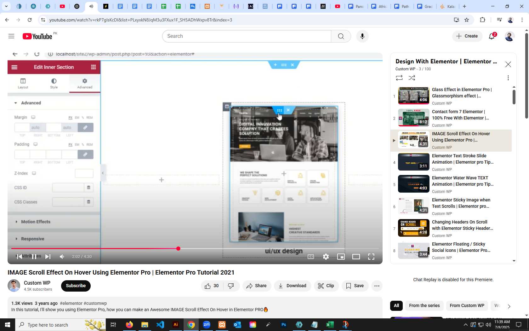The height and width of the screenshot is (331, 529).
Task: Open Photoshop from the taskbar
Action: [284, 325]
